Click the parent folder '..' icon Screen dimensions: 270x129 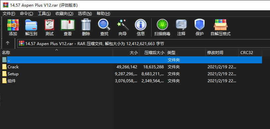4,60
